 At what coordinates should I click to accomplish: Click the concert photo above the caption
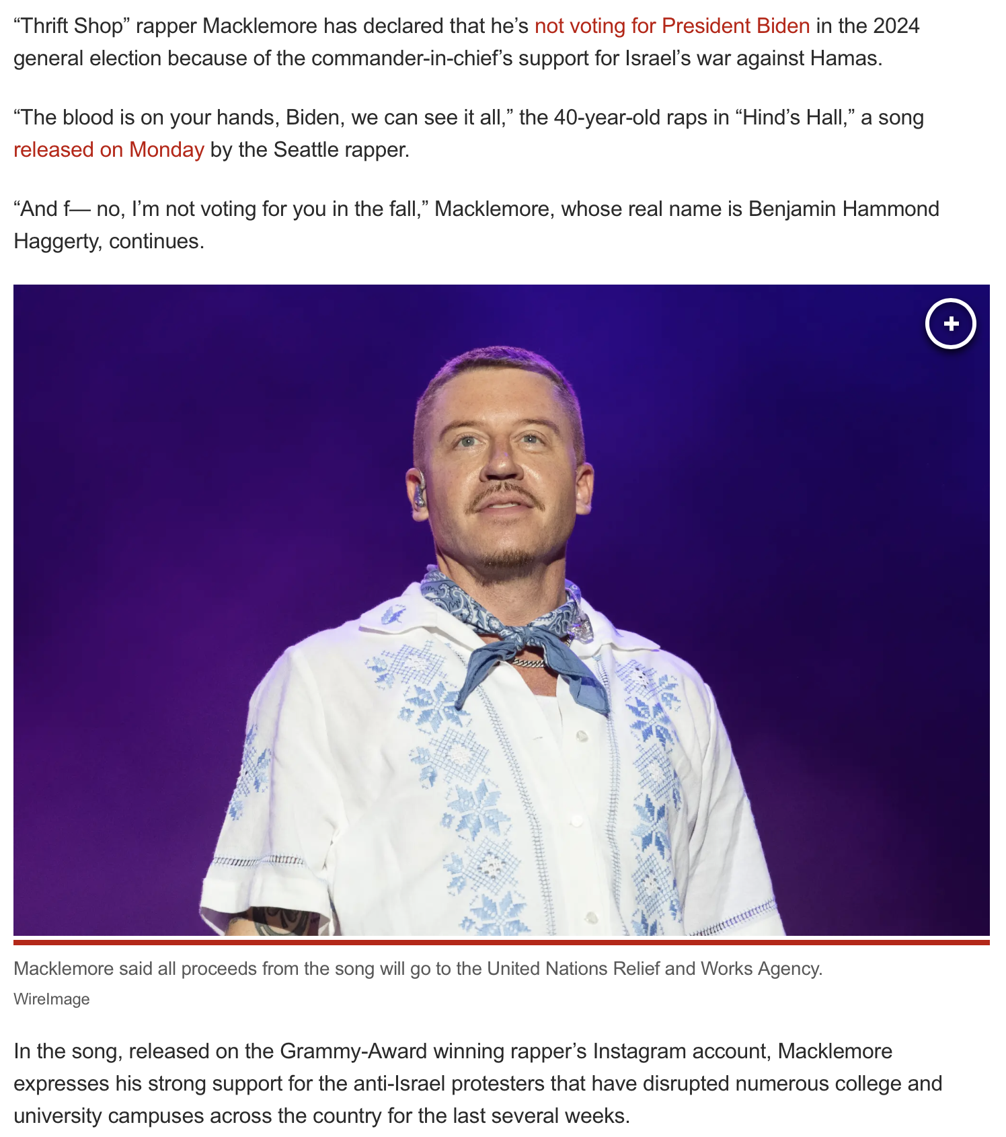click(502, 610)
